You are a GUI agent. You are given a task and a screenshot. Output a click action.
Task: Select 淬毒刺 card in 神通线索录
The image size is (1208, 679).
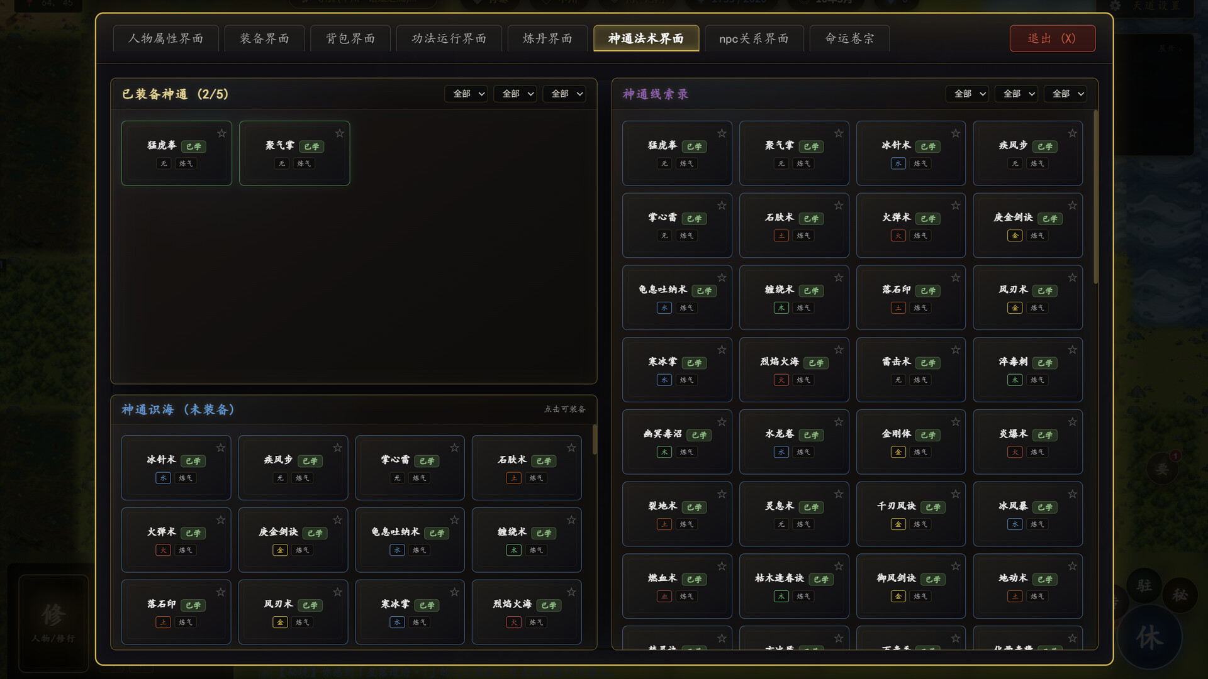[x=1028, y=370]
